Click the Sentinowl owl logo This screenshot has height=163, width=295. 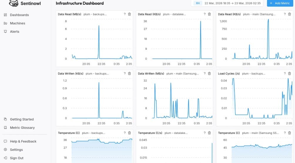coord(14,3)
